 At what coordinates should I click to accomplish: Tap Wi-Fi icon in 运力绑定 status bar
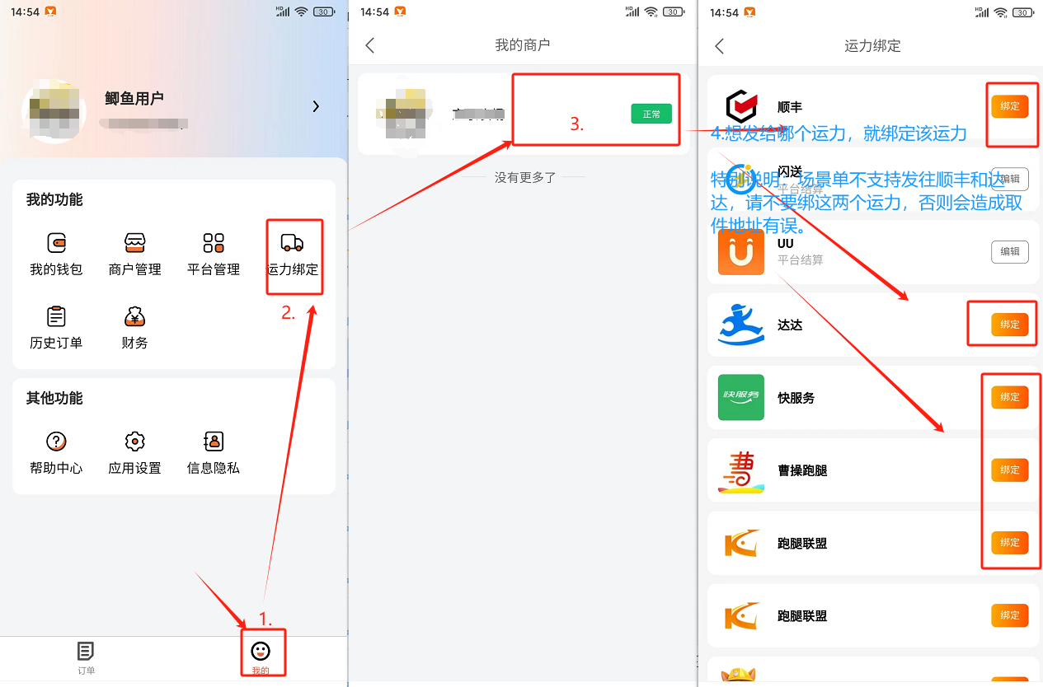1000,12
